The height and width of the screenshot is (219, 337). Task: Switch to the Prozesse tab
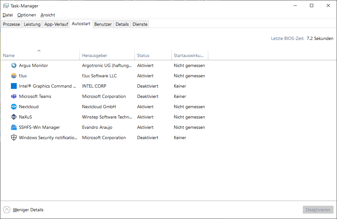click(11, 24)
